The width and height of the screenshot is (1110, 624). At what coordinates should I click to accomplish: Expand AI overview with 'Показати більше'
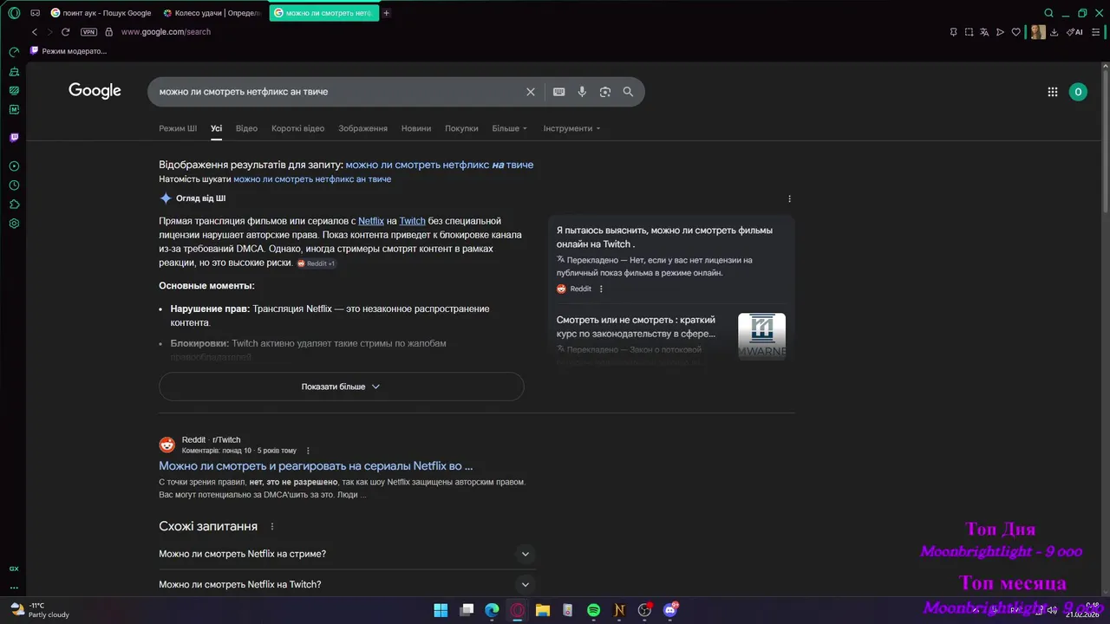342,387
